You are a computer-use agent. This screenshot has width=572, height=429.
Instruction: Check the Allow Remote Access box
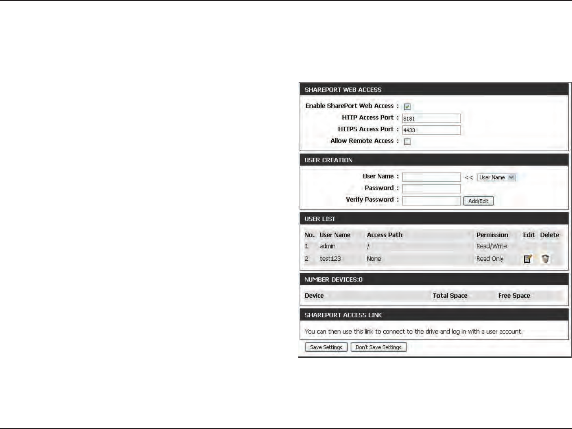point(407,141)
